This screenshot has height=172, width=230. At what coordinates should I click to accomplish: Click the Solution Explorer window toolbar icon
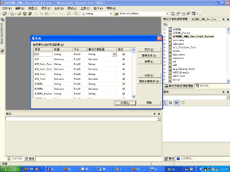point(173,14)
